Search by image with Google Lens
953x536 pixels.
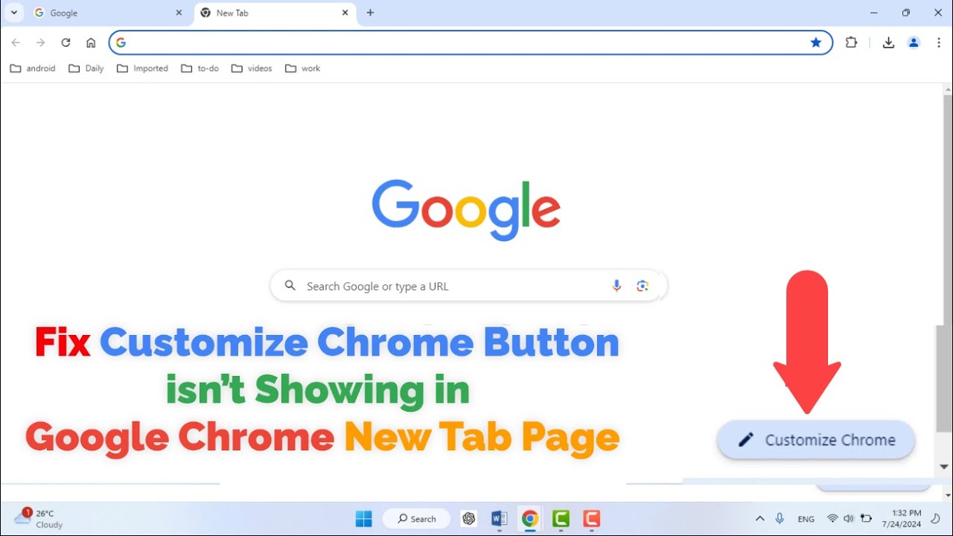pos(643,286)
